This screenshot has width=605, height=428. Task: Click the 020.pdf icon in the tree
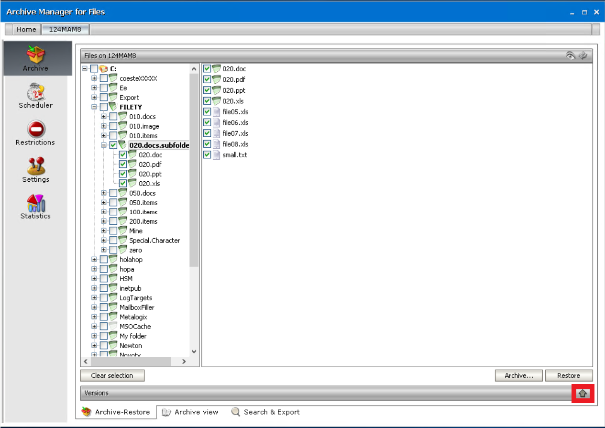pyautogui.click(x=132, y=164)
